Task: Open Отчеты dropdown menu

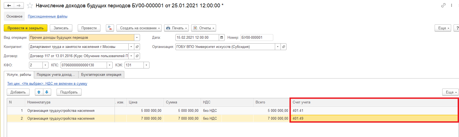Action: (204, 28)
